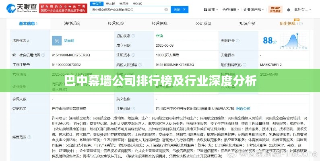Click the 88分 score value
The width and height of the screenshot is (320, 161).
point(270,40)
